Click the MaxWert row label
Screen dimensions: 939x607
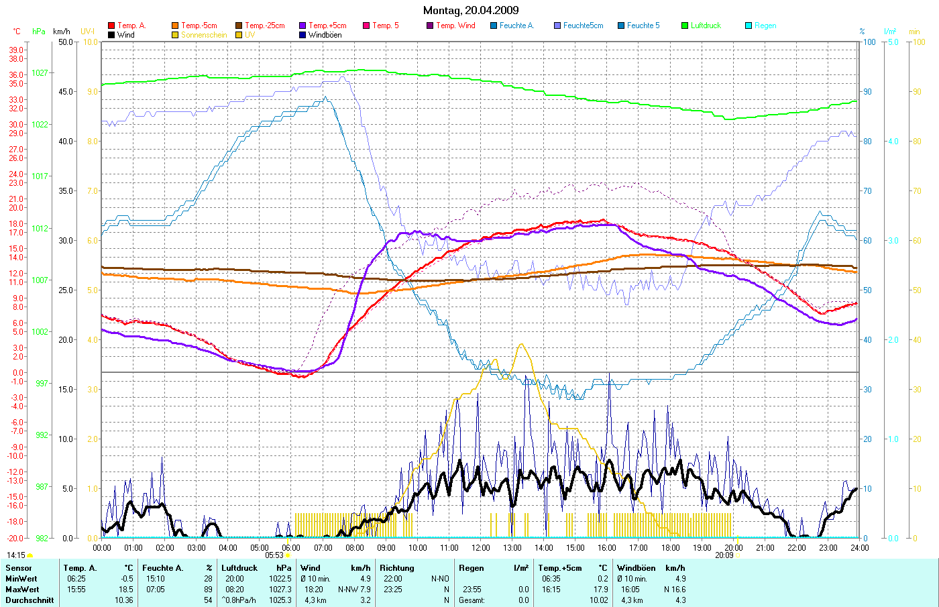21,590
